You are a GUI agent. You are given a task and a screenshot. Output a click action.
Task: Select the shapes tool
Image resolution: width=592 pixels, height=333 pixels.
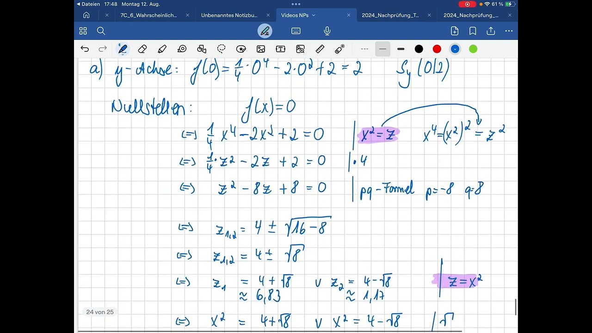pos(202,49)
